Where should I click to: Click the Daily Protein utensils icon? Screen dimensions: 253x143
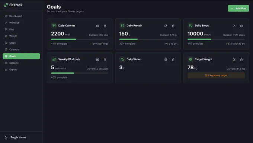click(x=122, y=26)
